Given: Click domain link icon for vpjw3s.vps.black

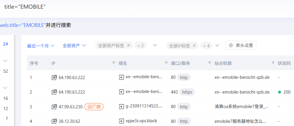Looking at the screenshot, I should (121, 121).
